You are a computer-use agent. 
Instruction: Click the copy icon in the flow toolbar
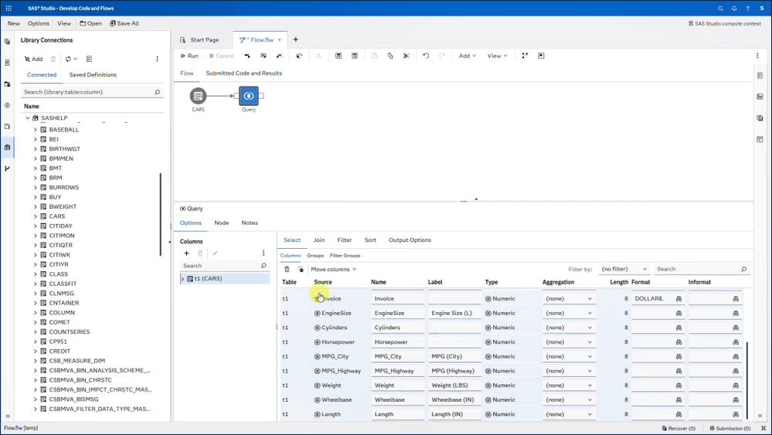click(x=390, y=56)
